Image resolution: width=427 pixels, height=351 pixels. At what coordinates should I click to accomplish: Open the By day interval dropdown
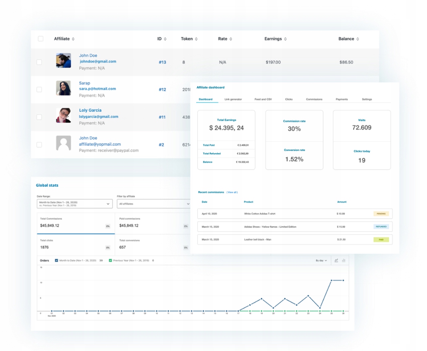(x=321, y=261)
